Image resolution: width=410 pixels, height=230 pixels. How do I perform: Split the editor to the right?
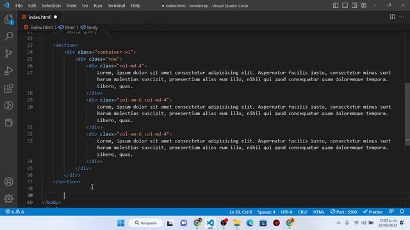[x=392, y=17]
